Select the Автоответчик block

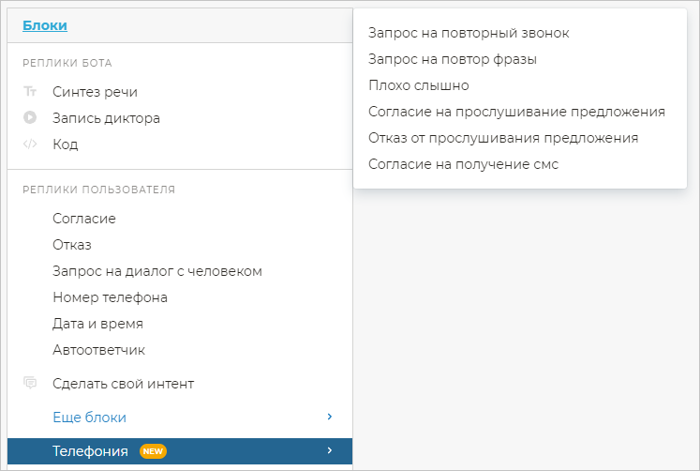(x=98, y=350)
